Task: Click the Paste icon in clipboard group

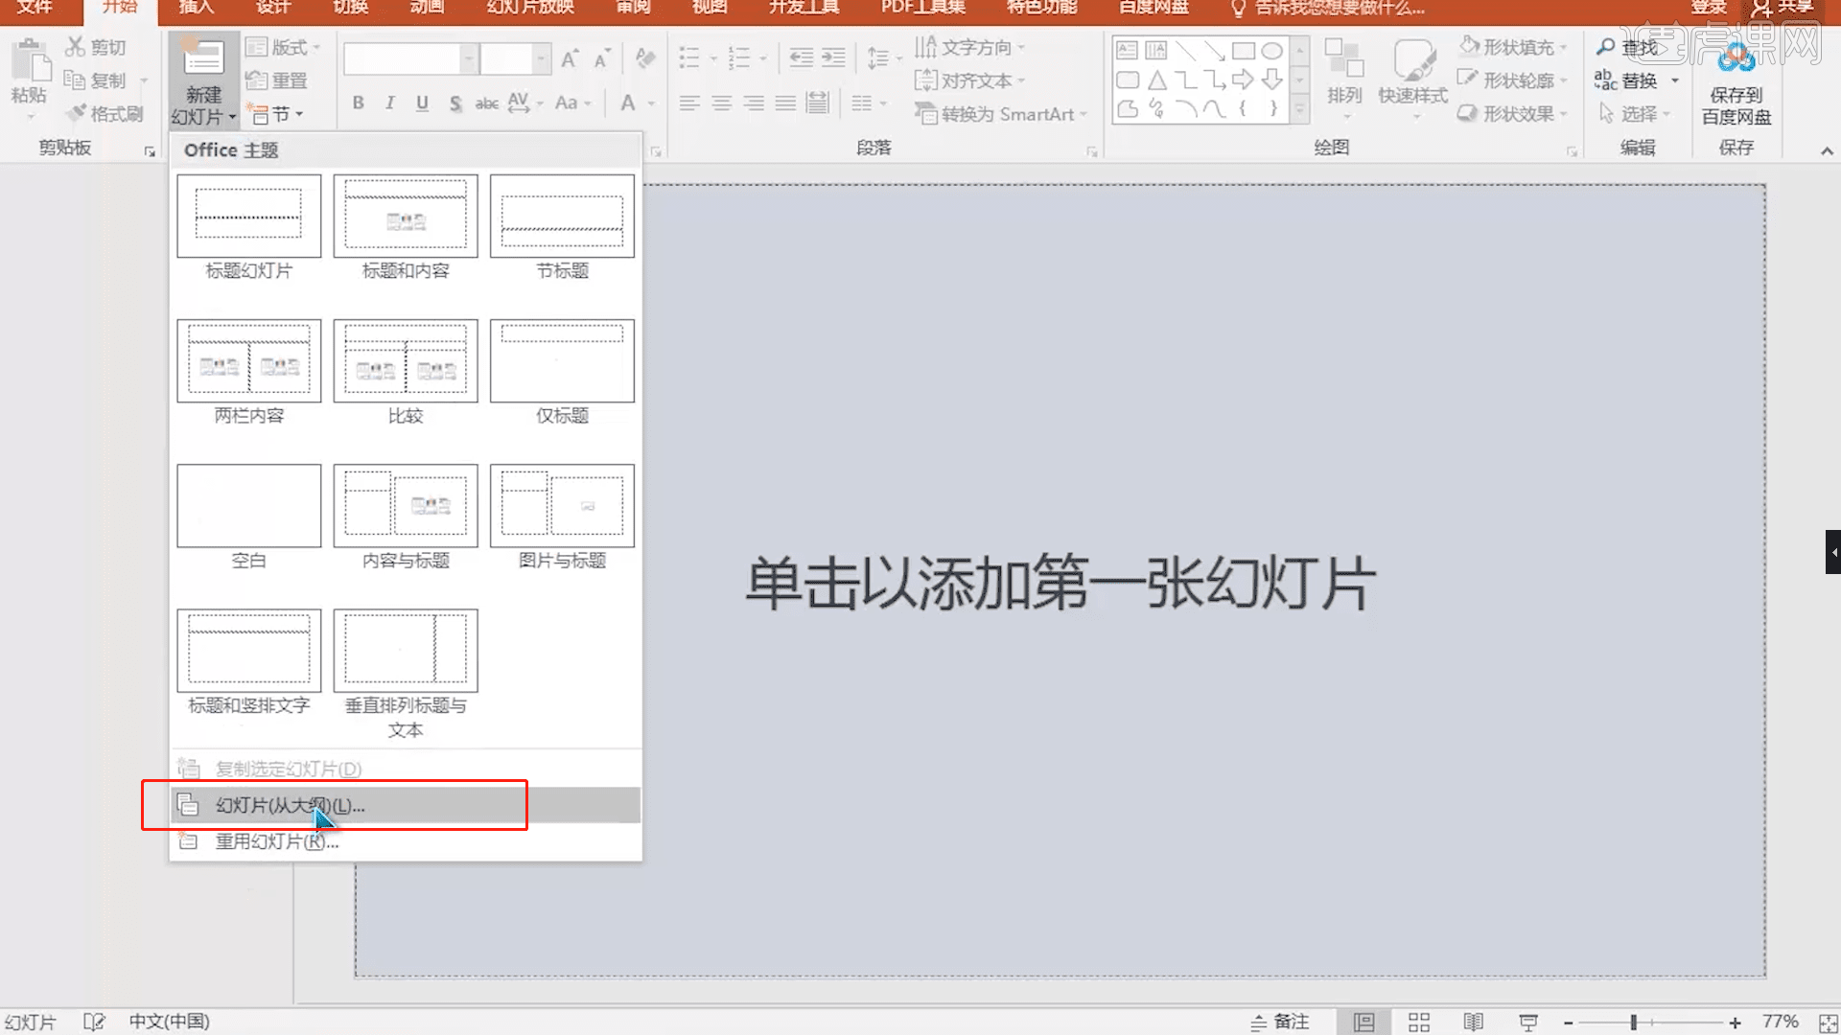Action: coord(31,62)
